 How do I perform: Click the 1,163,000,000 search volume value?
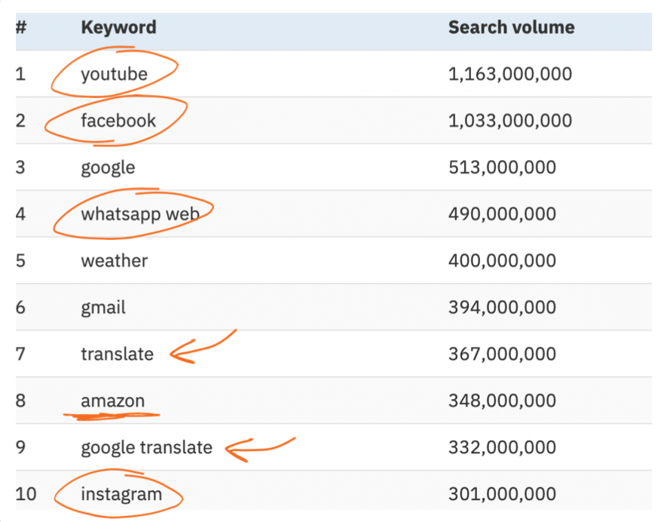(510, 75)
